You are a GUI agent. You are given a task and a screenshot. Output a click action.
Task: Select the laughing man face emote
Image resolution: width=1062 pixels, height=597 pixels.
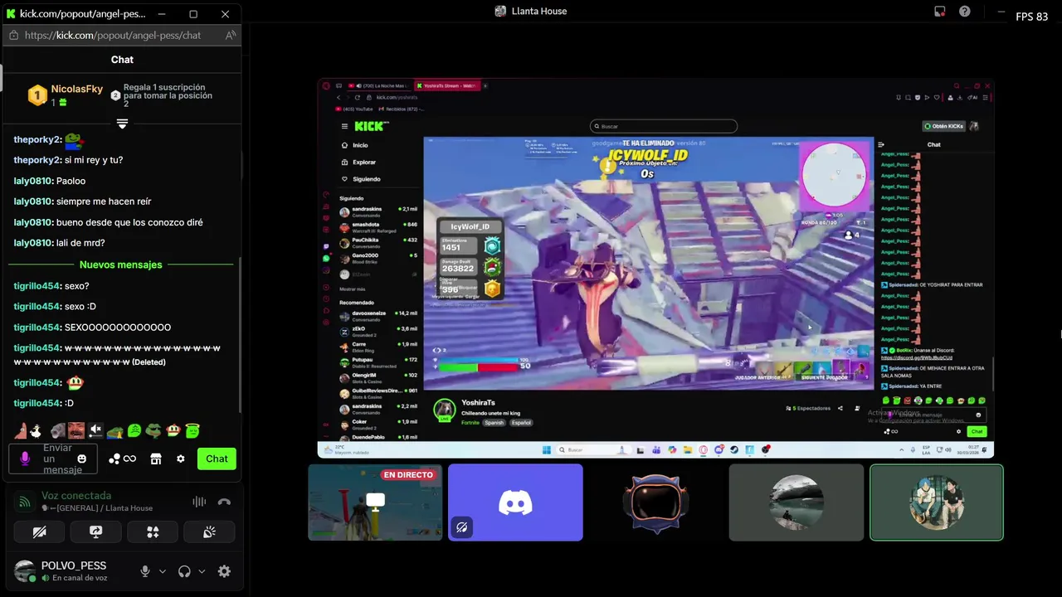tap(76, 430)
